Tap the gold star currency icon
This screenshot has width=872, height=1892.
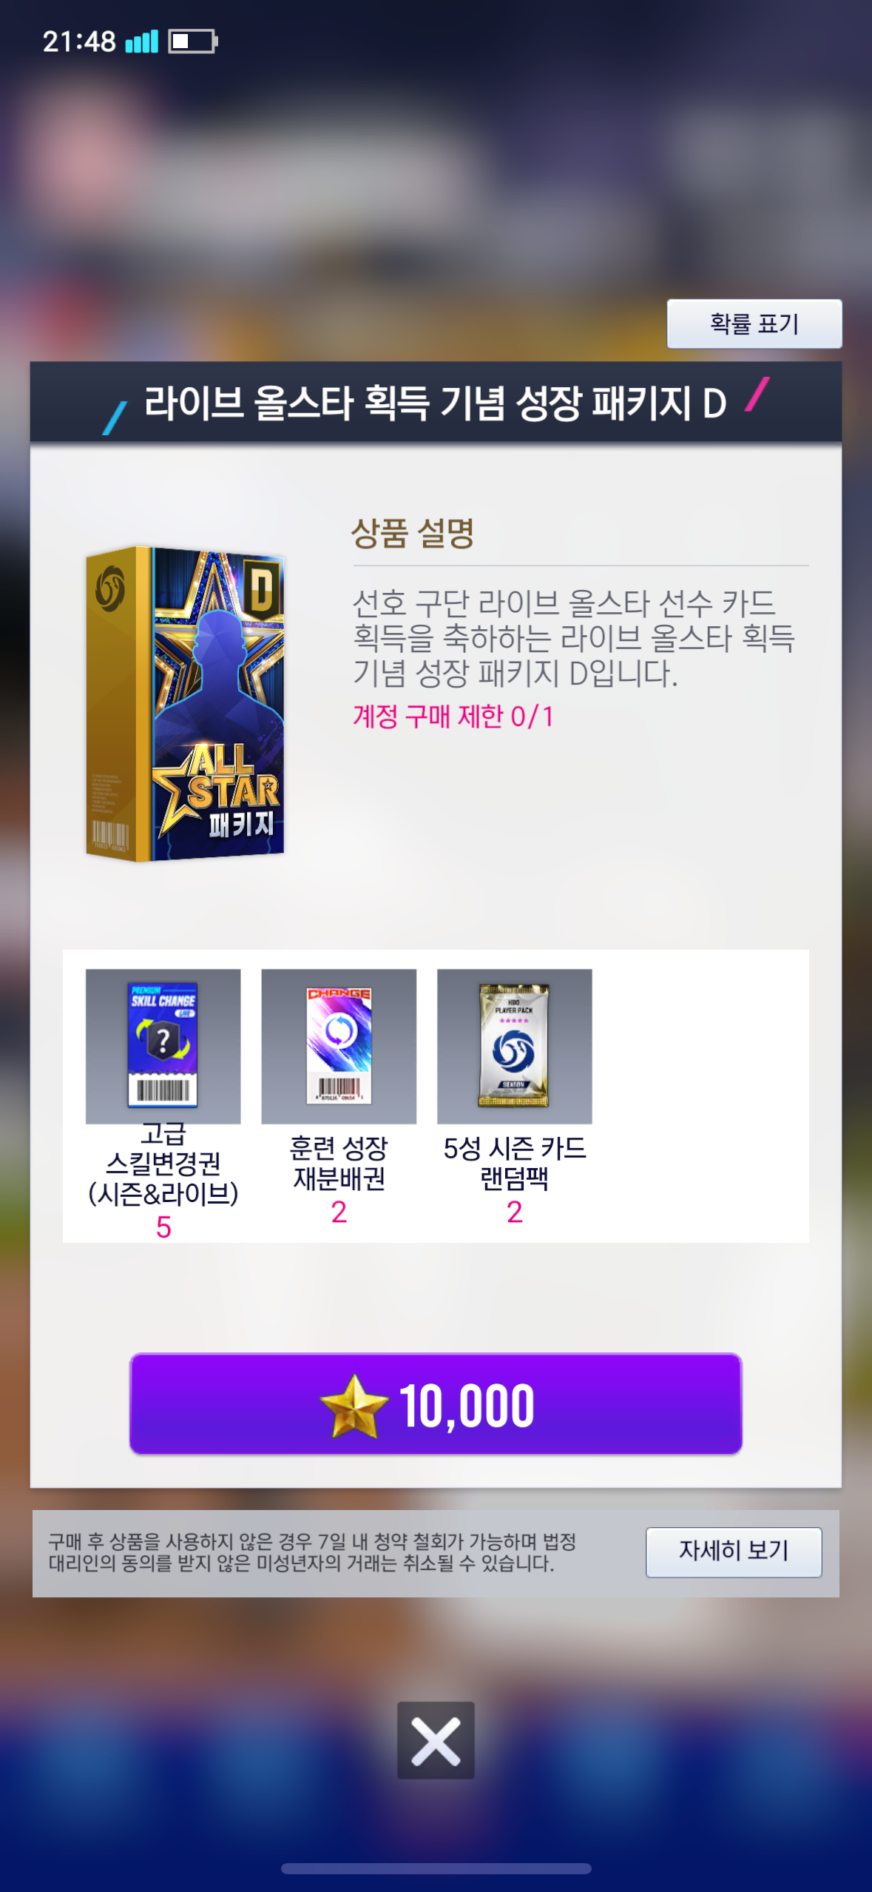[354, 1406]
